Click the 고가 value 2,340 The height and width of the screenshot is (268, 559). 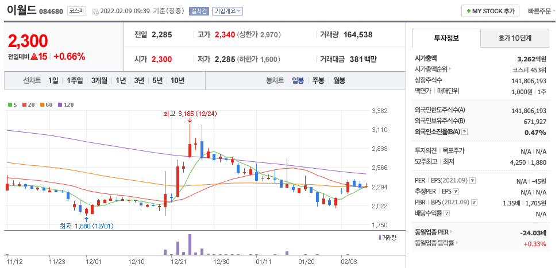coord(225,35)
